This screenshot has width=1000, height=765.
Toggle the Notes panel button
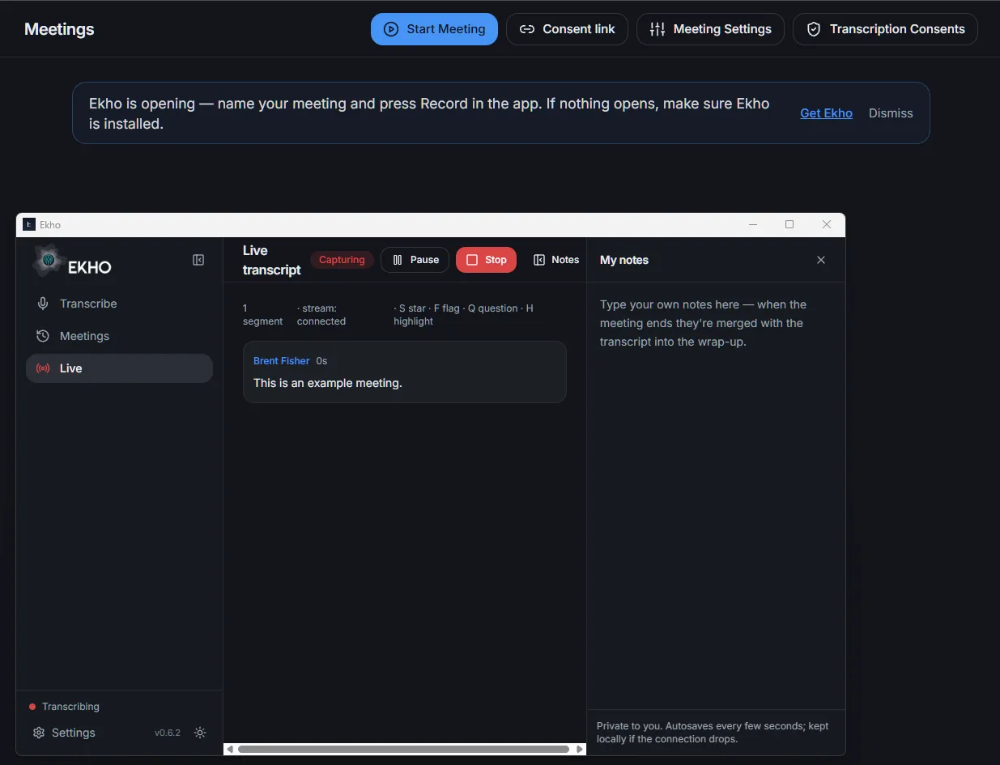pos(556,260)
